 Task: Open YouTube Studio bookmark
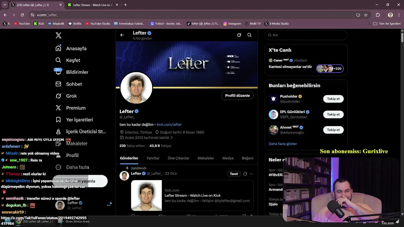[97, 24]
